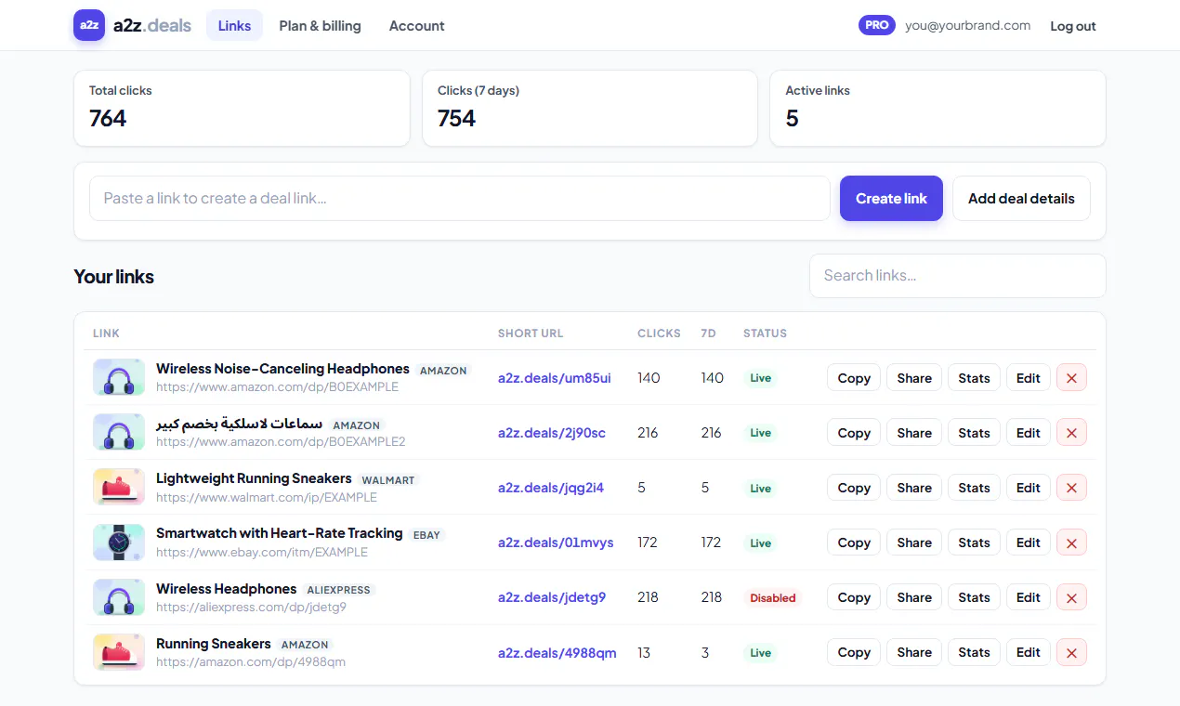The image size is (1180, 706).
Task: Delete the disabled Wireless Headphones link
Action: (x=1071, y=597)
